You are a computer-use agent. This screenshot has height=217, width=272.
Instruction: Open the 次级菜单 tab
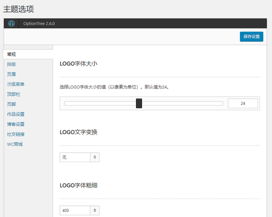point(16,84)
